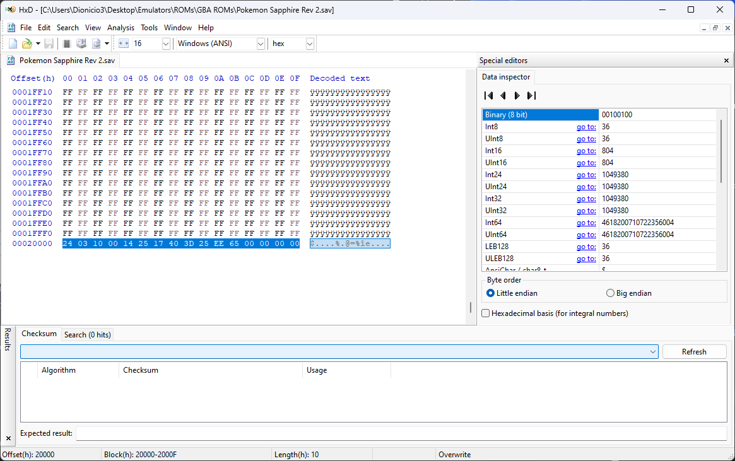Viewport: 735px width, 461px height.
Task: Open the checksum selection combo box
Action: point(339,352)
